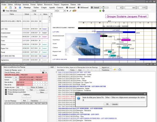Switch to the Plannings toolbar tab
The image size is (157, 122).
(x=27, y=8)
